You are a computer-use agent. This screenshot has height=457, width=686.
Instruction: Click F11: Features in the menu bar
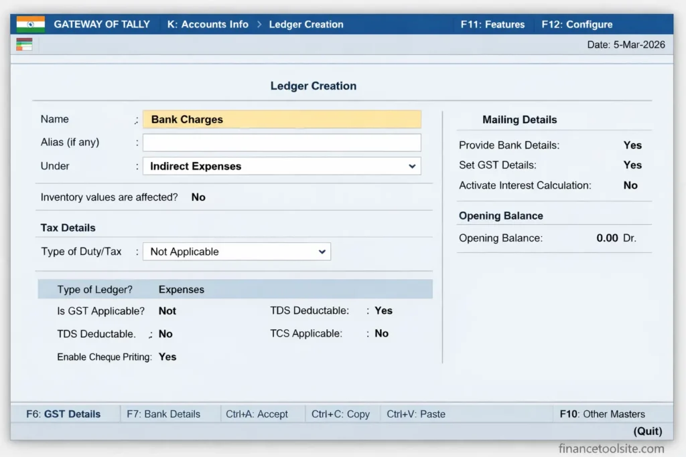[x=492, y=23]
